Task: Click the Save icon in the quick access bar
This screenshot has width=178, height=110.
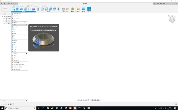Action: 9,4
